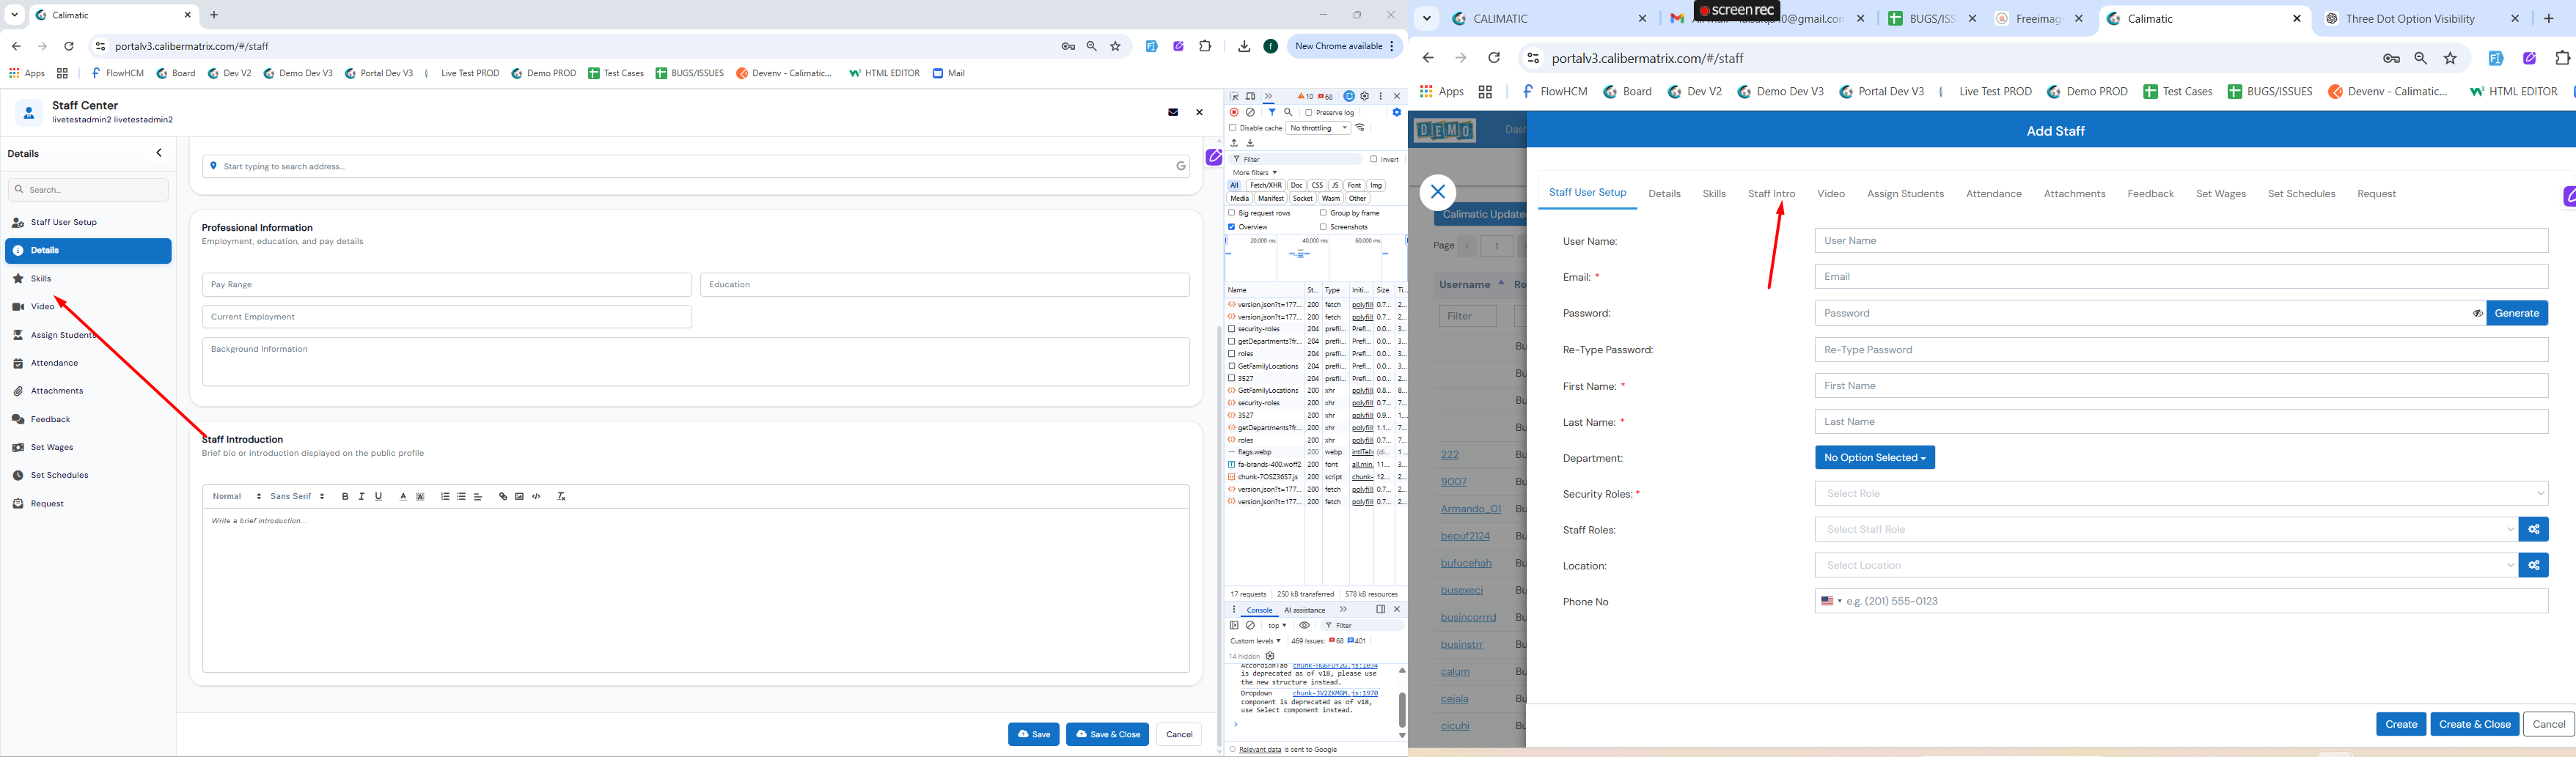Select the inspect element tool in DevTools
Screen dimensions: 2576x757
tap(1234, 96)
